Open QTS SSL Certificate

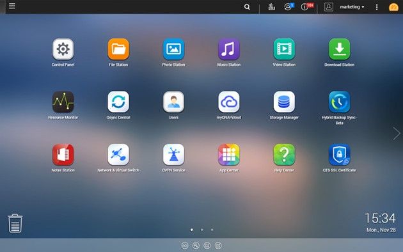pyautogui.click(x=339, y=154)
